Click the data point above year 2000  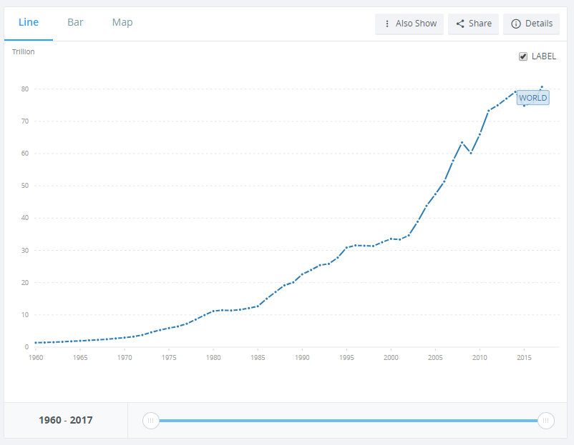click(x=391, y=239)
